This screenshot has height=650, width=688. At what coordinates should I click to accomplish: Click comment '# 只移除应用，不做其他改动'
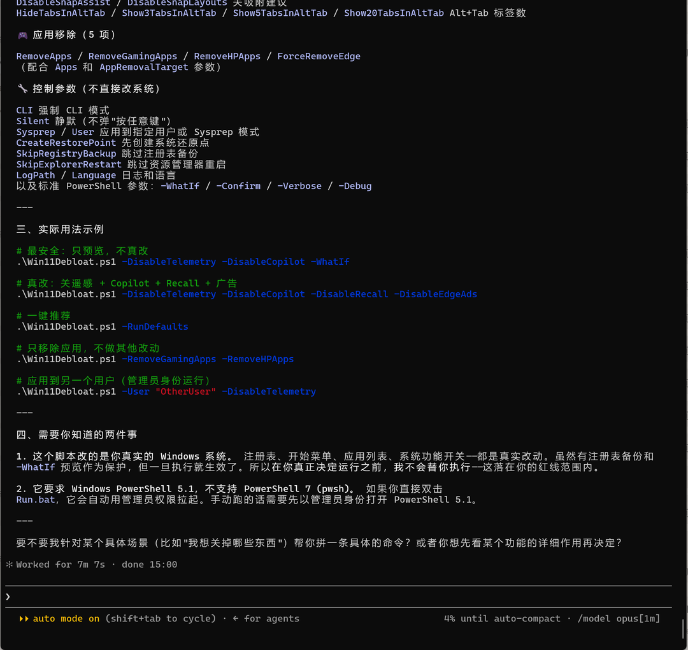point(88,348)
